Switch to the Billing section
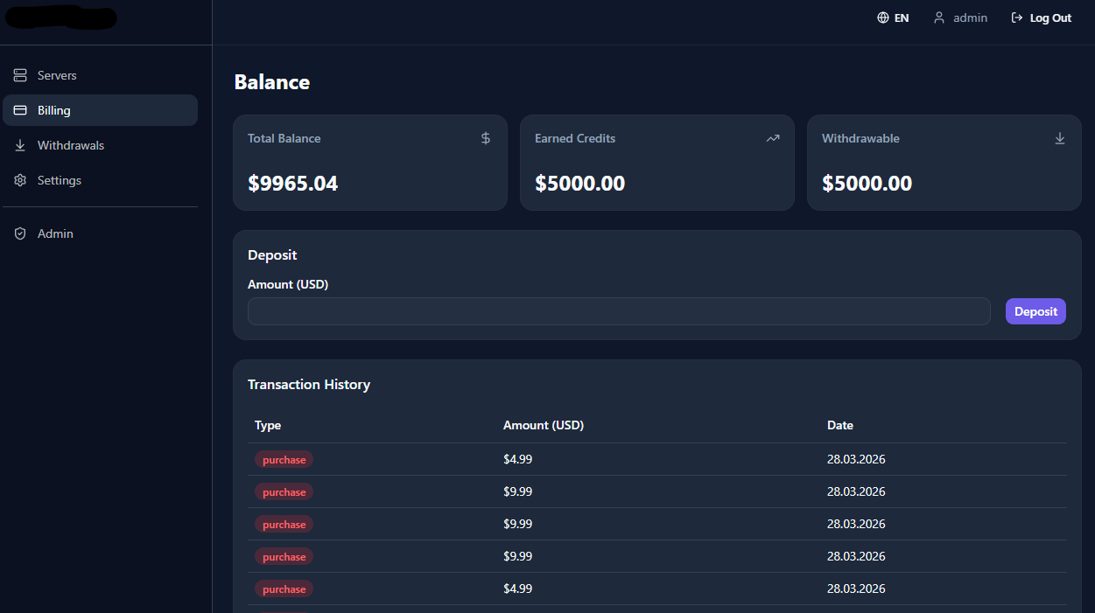 55,110
